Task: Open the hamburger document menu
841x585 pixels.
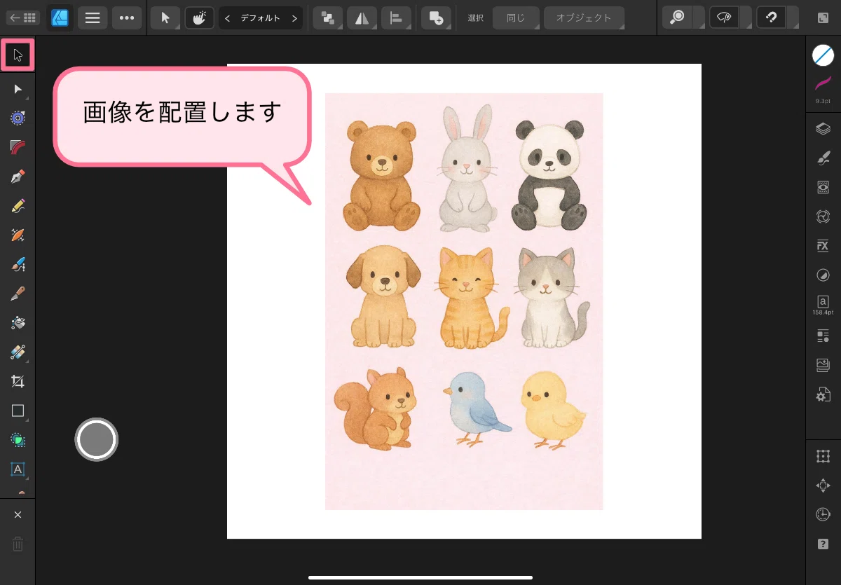Action: (x=93, y=18)
